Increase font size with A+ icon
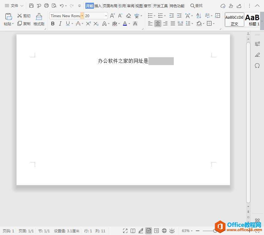This screenshot has width=264, height=235. coord(113,16)
